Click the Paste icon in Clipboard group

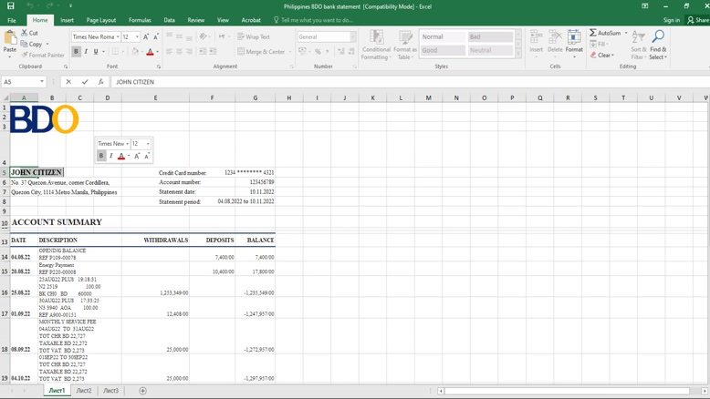(x=10, y=40)
